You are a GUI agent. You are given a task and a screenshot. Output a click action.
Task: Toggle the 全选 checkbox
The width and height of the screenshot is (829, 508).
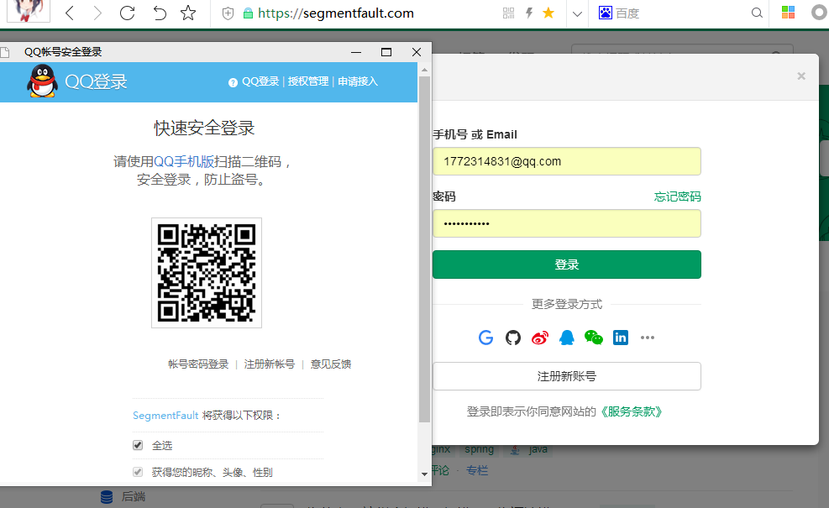pyautogui.click(x=138, y=445)
